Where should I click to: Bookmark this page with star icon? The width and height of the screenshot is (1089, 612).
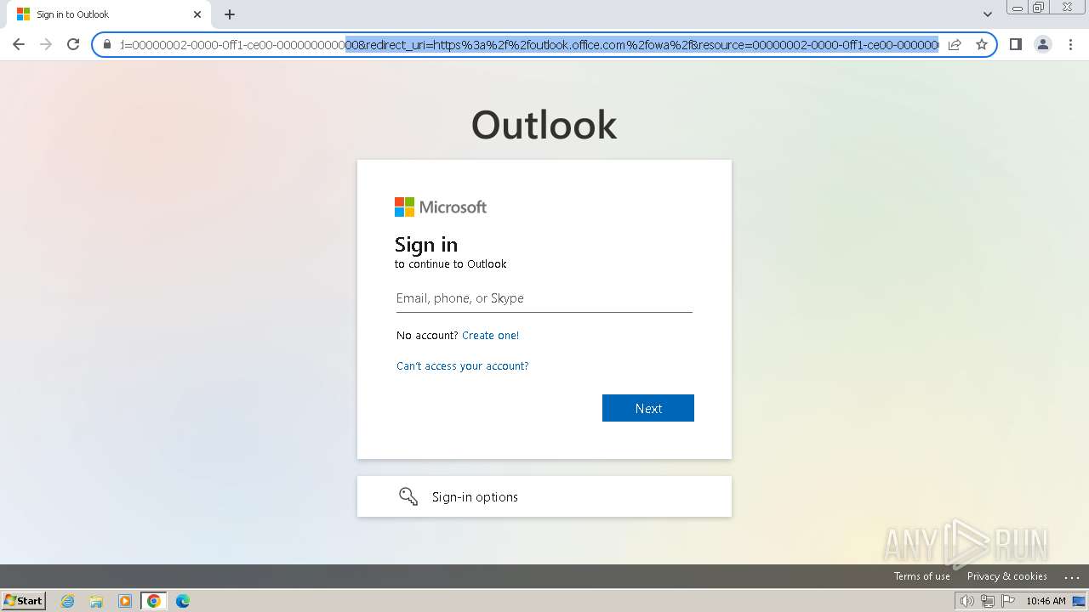[982, 44]
